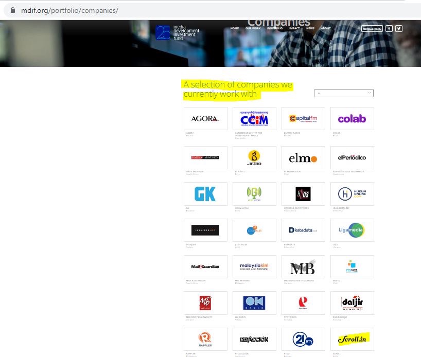Viewport: 421px width, 357px height.
Task: Click the News navigation link
Action: 310,29
